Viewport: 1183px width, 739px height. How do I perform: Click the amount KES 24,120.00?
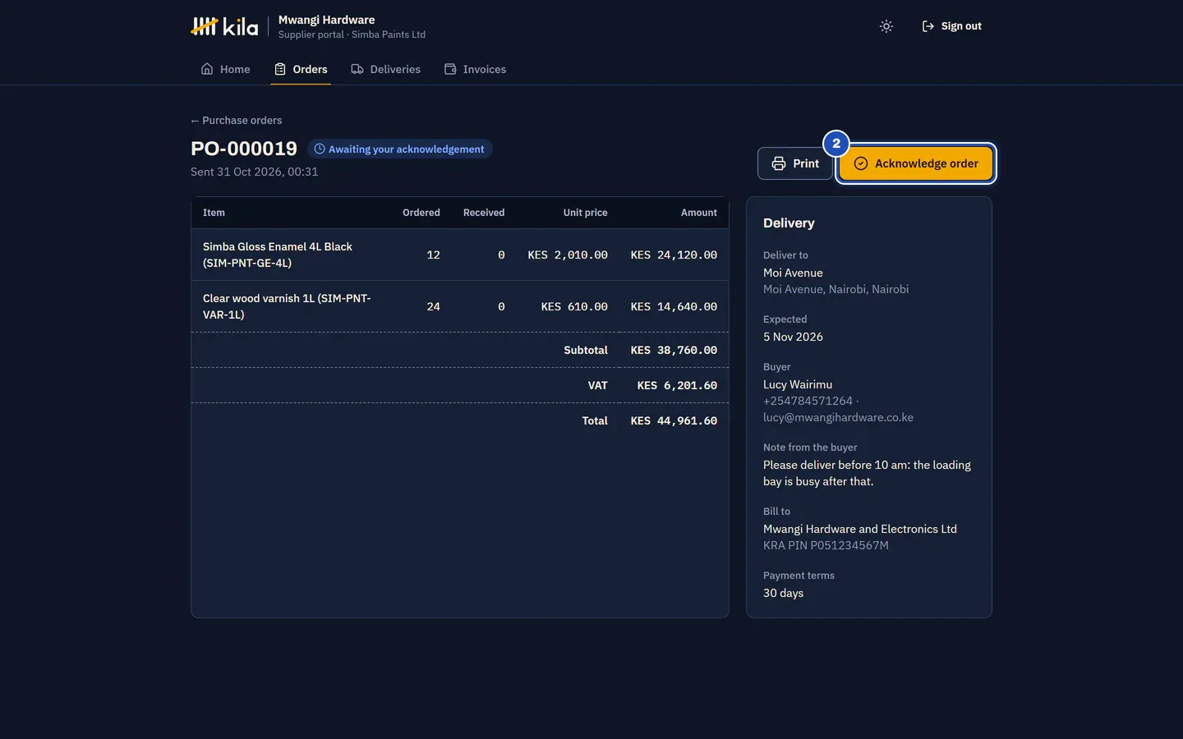click(674, 255)
